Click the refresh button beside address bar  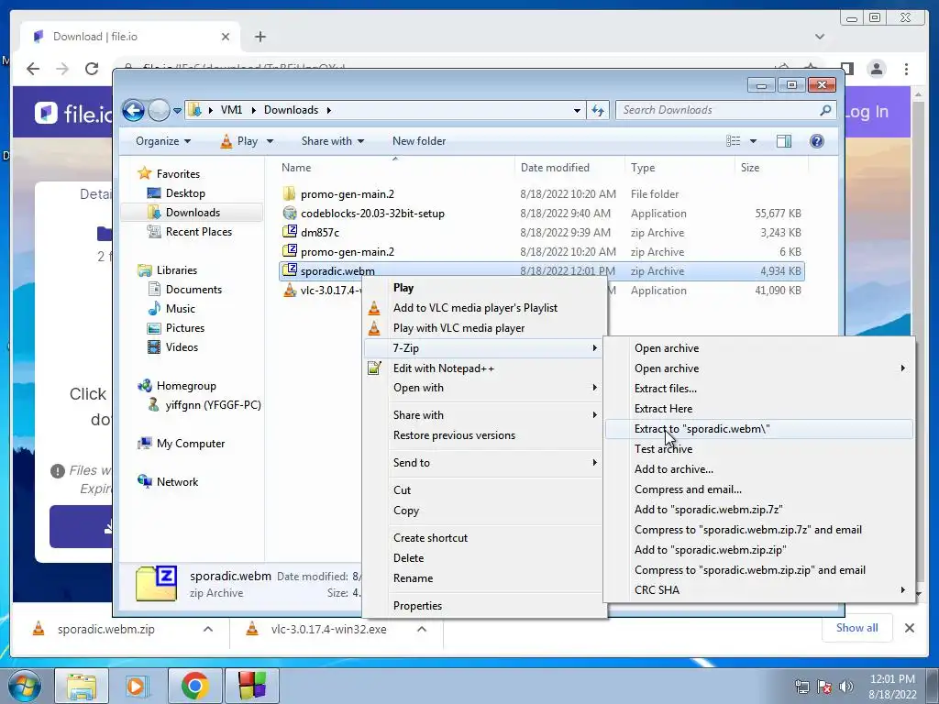pos(598,110)
